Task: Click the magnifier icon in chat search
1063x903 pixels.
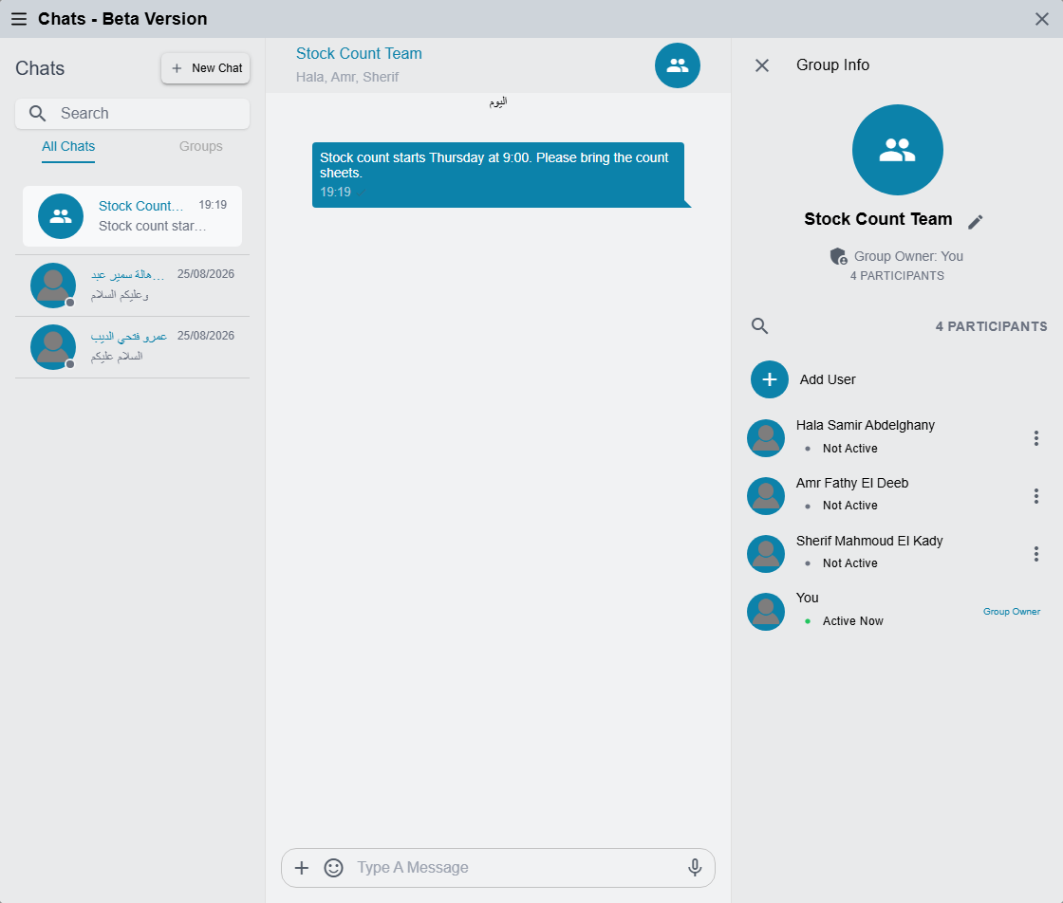Action: click(38, 114)
